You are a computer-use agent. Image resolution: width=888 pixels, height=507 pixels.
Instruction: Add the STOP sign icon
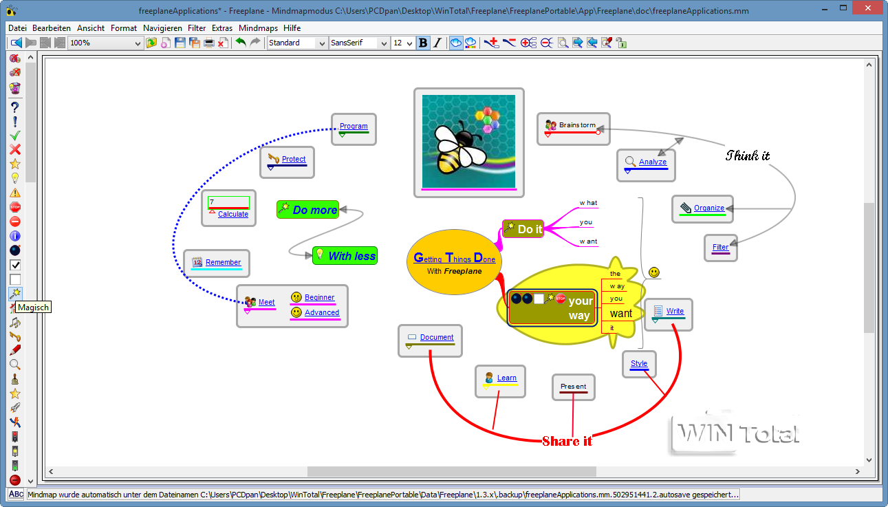[14, 207]
